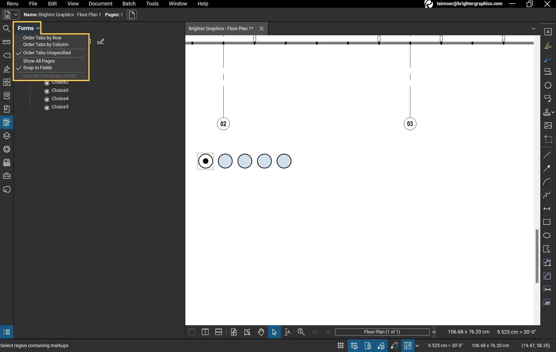Screen dimensions: 556x352
Task: Select the Highlight tool
Action: [548, 45]
